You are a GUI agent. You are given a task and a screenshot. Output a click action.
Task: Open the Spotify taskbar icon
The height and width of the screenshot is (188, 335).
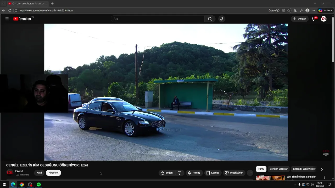pyautogui.click(x=39, y=185)
